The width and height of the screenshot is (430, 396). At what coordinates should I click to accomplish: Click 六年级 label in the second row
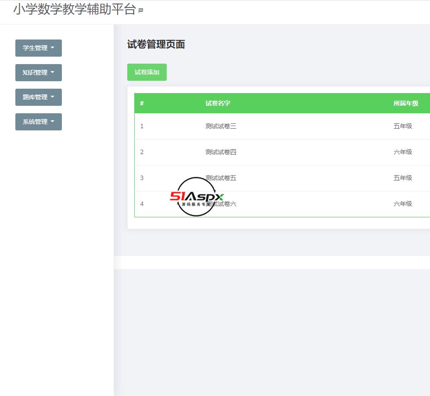pyautogui.click(x=403, y=152)
